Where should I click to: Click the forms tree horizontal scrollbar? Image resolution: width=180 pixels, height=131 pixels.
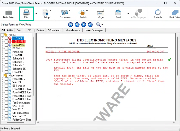16,122
